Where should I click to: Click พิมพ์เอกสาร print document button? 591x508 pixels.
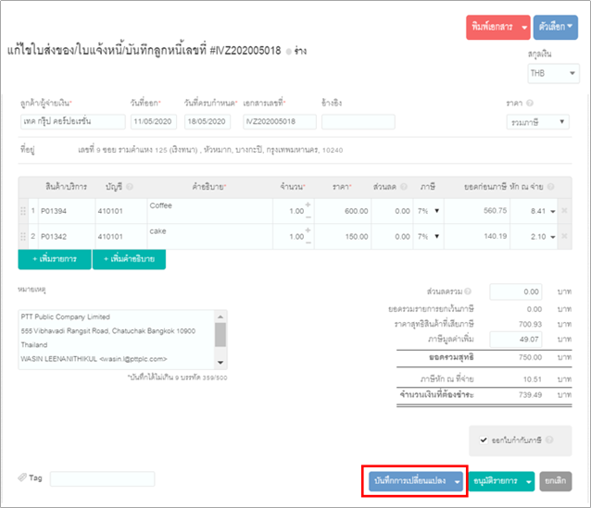[x=492, y=27]
